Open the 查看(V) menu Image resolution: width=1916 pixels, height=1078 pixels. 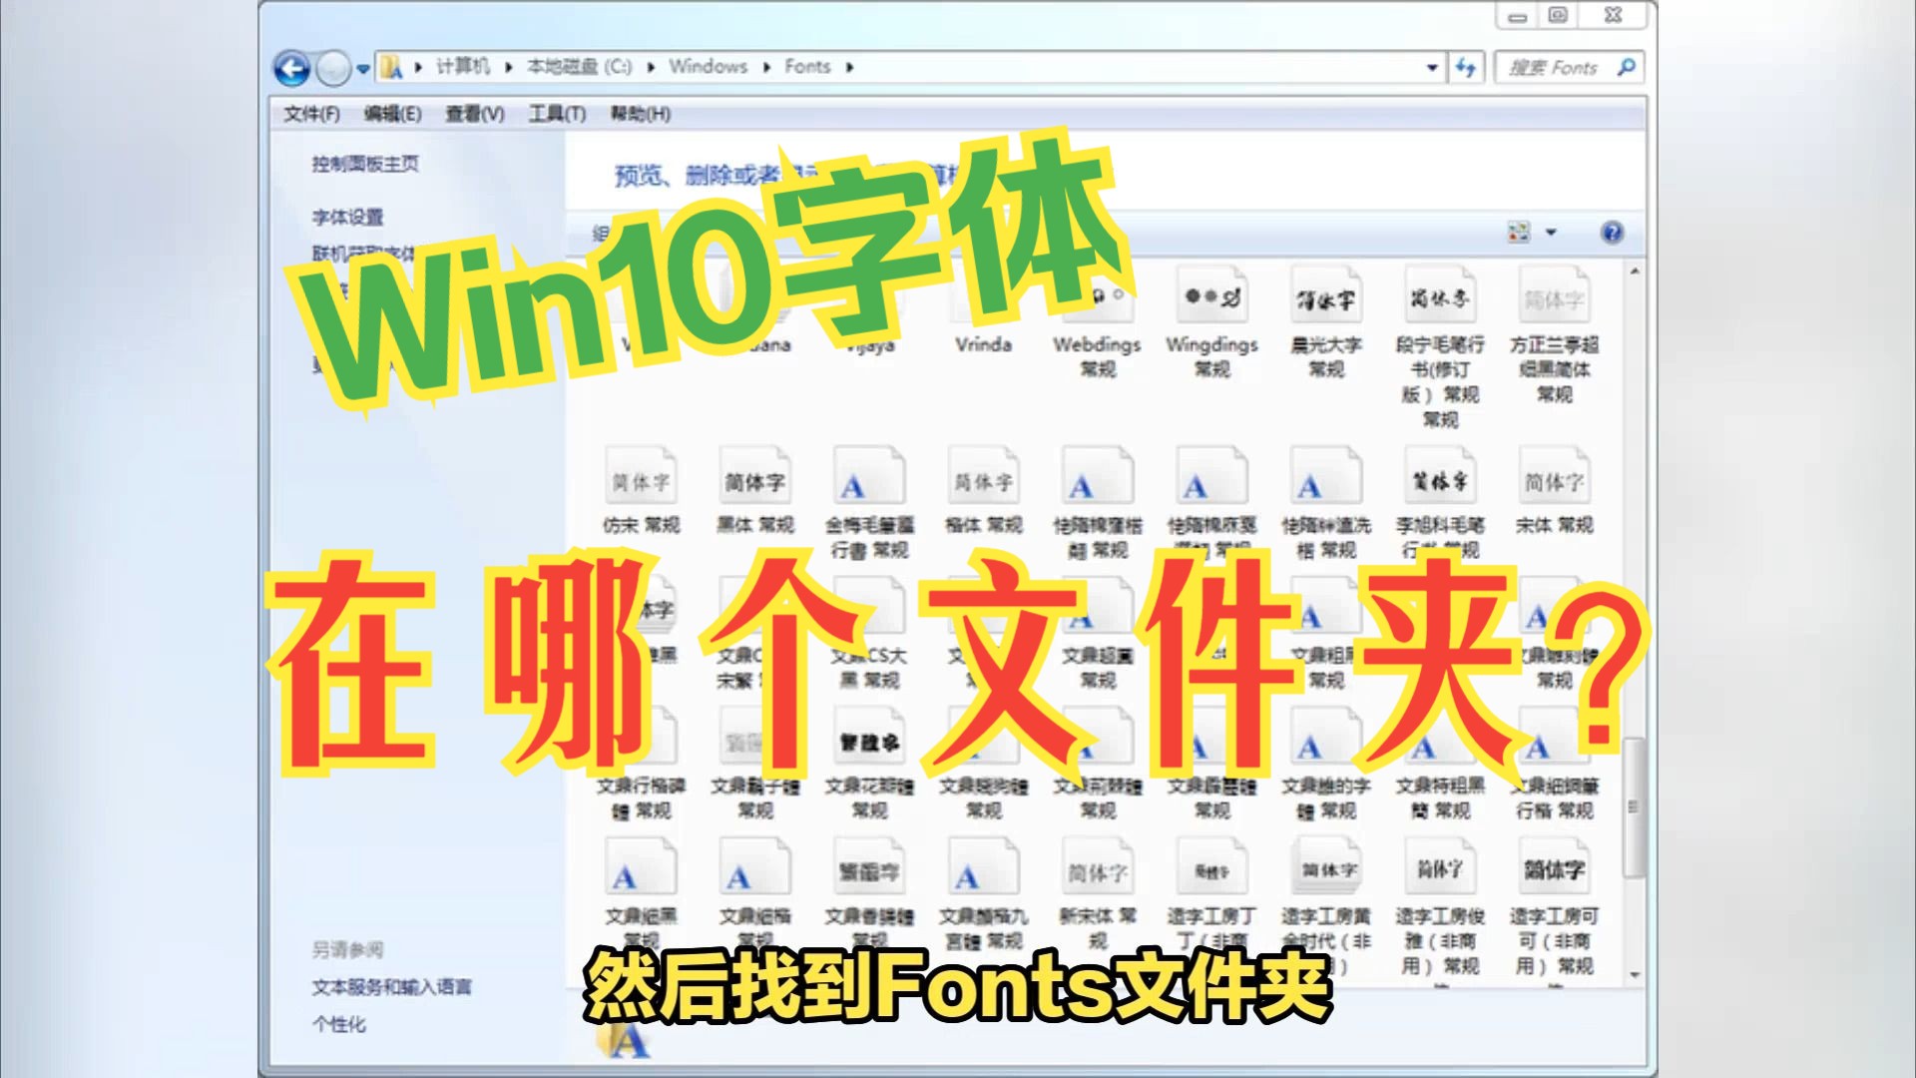(x=477, y=115)
